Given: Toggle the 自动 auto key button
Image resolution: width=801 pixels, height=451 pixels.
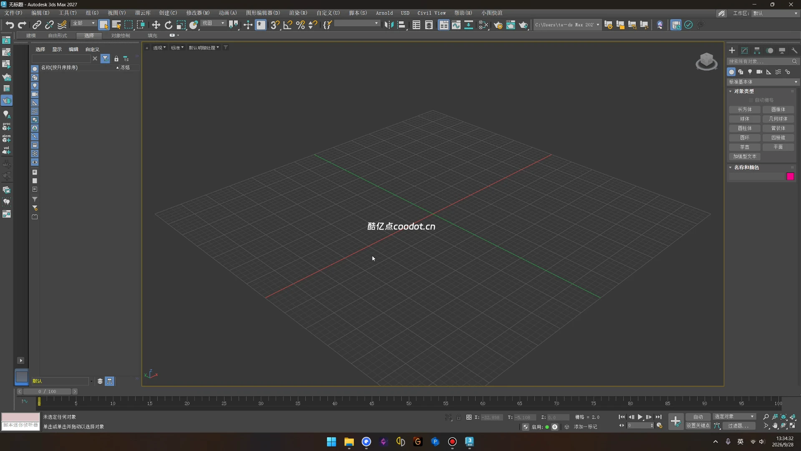Looking at the screenshot, I should pyautogui.click(x=698, y=417).
